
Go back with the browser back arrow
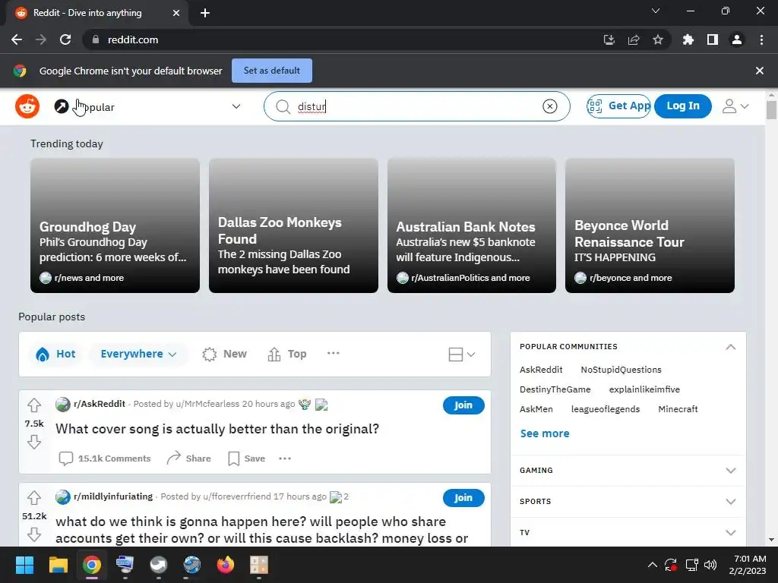[x=17, y=39]
